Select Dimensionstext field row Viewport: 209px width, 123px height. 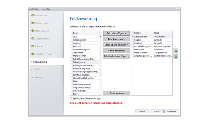pyautogui.click(x=86, y=91)
